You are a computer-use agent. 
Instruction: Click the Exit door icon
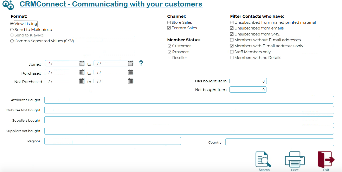coord(326,159)
